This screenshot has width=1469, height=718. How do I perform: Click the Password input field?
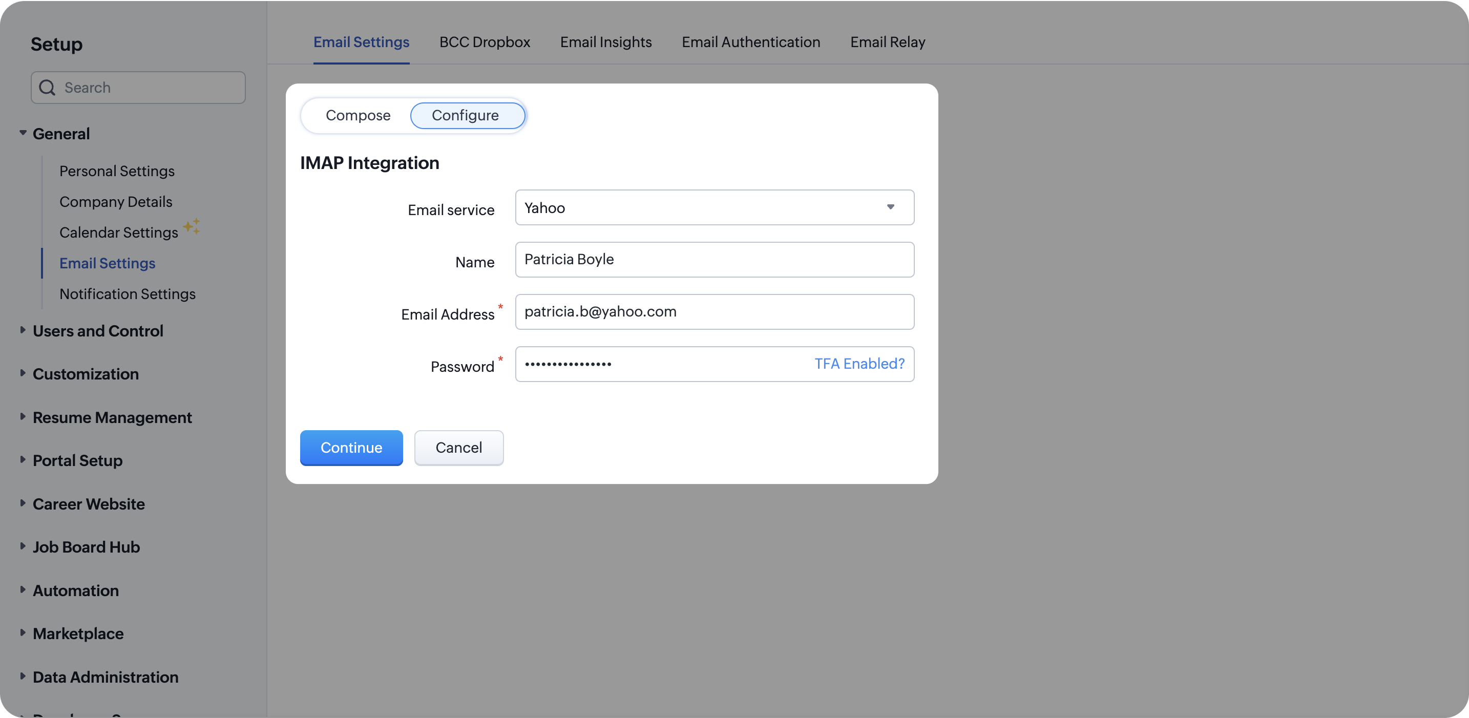click(x=661, y=364)
